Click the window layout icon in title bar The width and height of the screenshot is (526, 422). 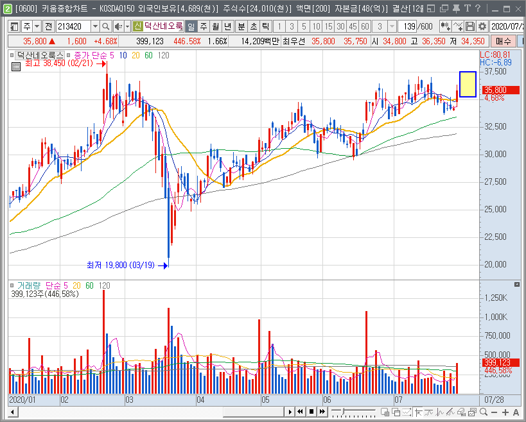pyautogui.click(x=432, y=9)
